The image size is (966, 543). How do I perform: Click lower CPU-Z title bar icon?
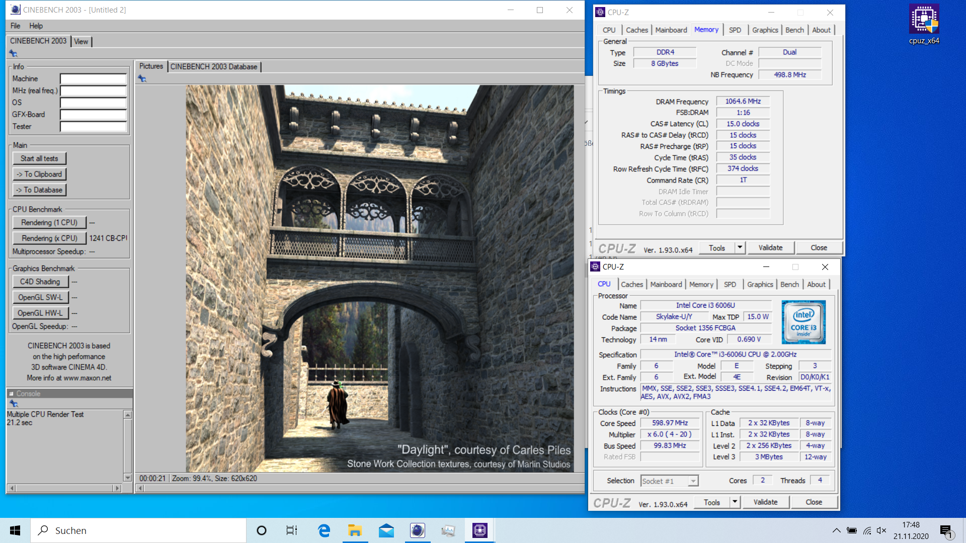click(595, 267)
